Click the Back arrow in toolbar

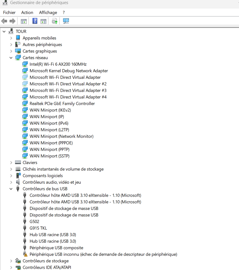4,21
